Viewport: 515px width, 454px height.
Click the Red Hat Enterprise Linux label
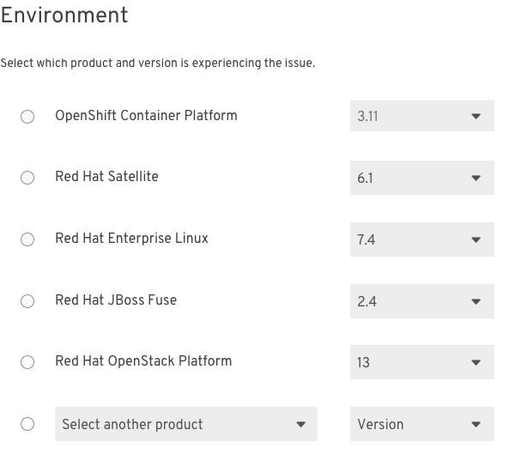(x=131, y=239)
